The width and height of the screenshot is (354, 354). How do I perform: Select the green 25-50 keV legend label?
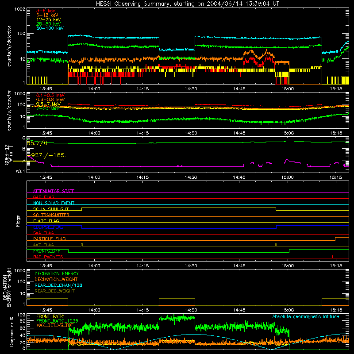pyautogui.click(x=48, y=24)
